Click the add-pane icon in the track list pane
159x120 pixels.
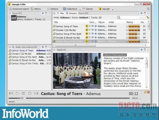(x=141, y=13)
